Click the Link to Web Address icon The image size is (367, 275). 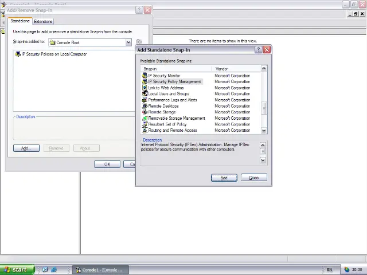click(145, 88)
